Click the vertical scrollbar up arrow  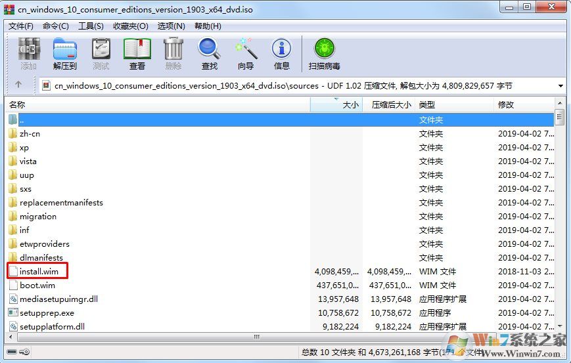point(560,103)
